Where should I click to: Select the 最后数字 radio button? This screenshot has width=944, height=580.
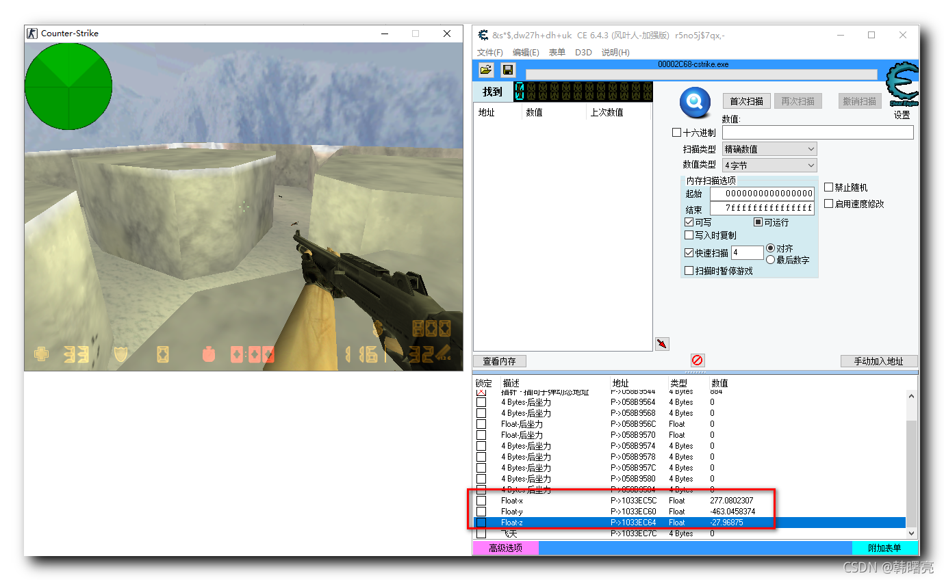[770, 260]
